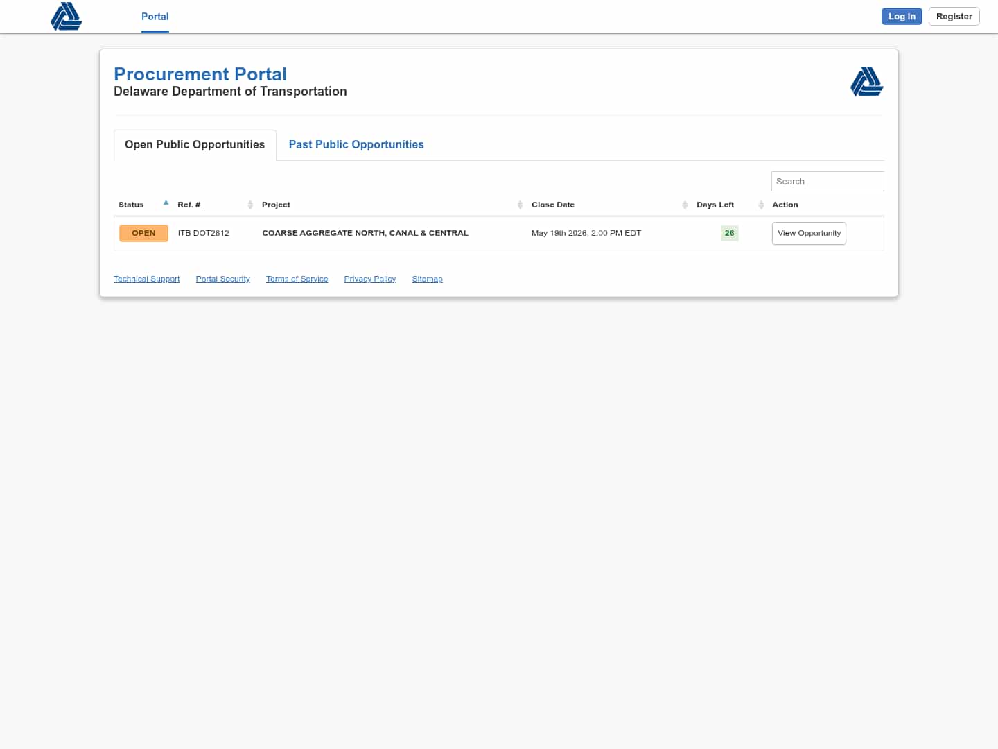Click View Opportunity for ITB DOT2612

[809, 233]
